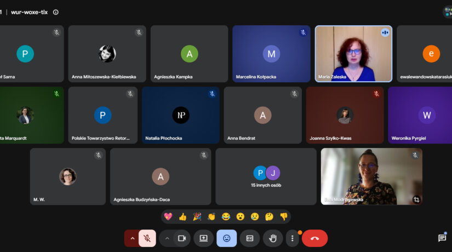The image size is (452, 252).
Task: Send the thumbs up reaction
Action: (182, 216)
